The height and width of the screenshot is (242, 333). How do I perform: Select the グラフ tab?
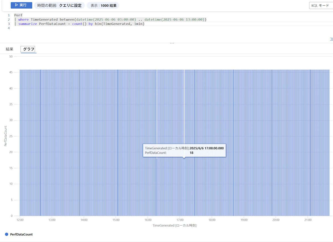(29, 49)
